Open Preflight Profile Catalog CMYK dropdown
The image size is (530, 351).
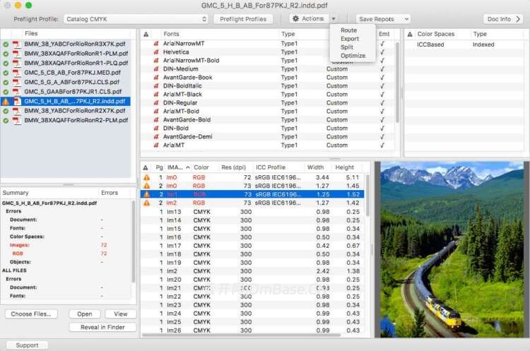click(136, 19)
